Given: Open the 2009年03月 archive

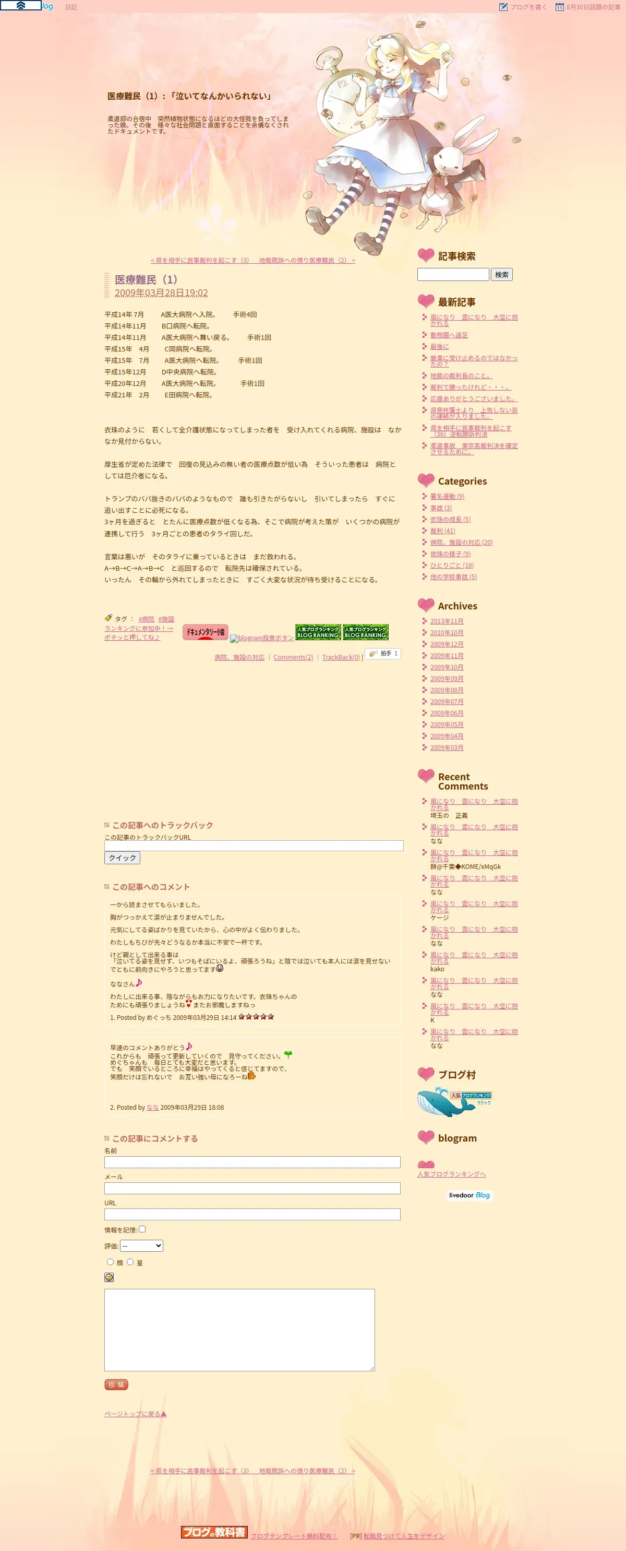Looking at the screenshot, I should click(447, 747).
